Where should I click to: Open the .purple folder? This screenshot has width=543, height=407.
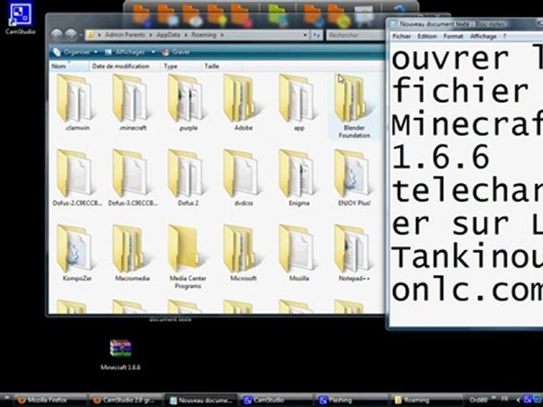point(188,102)
